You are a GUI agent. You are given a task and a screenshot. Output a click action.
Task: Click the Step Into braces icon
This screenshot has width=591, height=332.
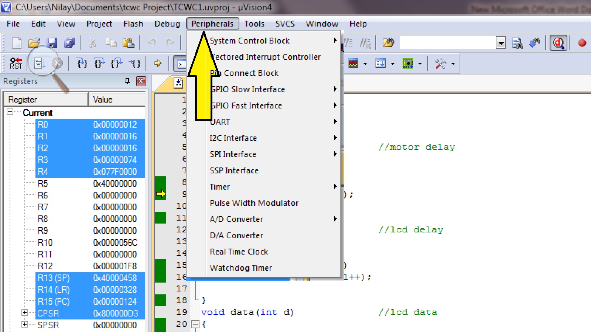82,63
